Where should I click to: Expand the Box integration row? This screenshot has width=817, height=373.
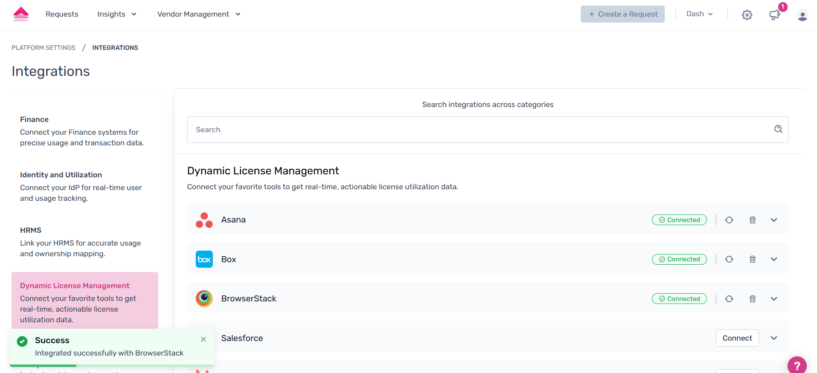click(774, 259)
